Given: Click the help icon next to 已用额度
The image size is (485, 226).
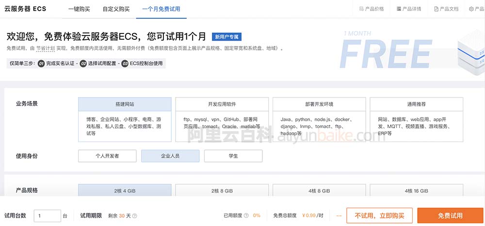Looking at the screenshot, I should (x=246, y=215).
